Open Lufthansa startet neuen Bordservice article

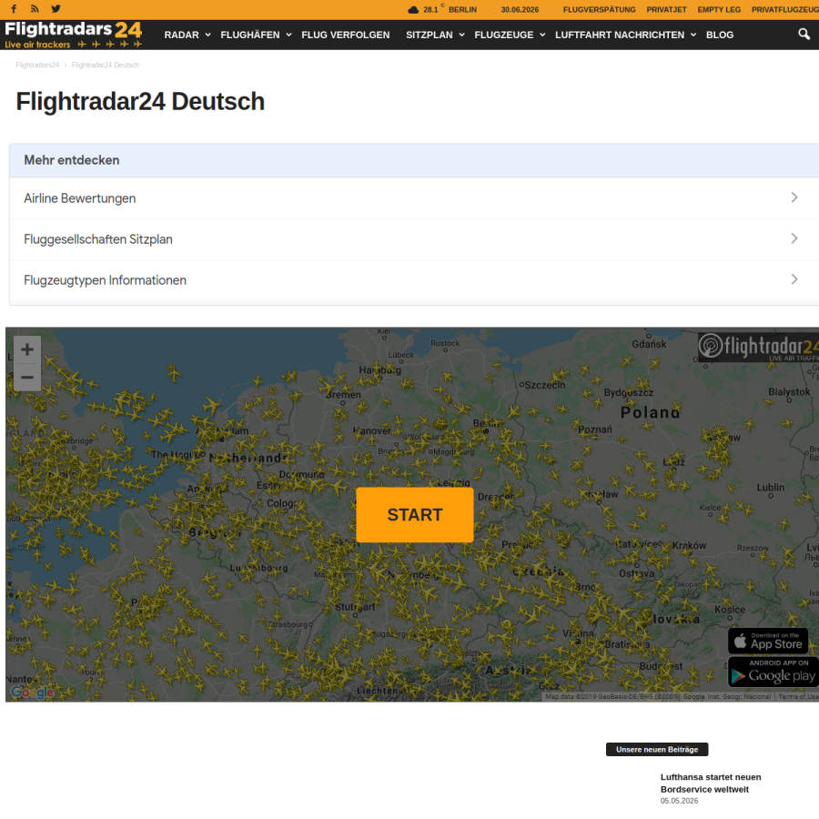pyautogui.click(x=711, y=783)
